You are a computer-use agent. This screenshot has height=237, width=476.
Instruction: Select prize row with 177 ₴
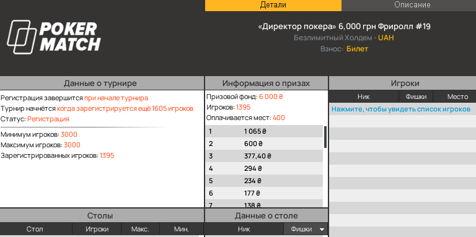click(264, 193)
